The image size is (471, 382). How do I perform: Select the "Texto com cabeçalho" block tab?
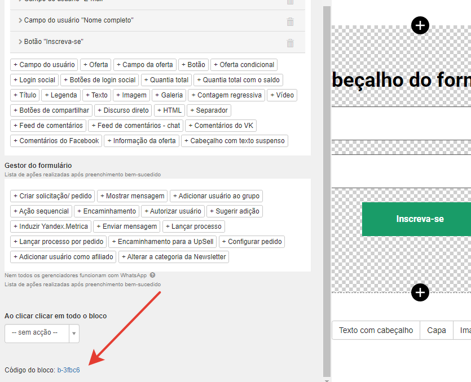(x=376, y=330)
